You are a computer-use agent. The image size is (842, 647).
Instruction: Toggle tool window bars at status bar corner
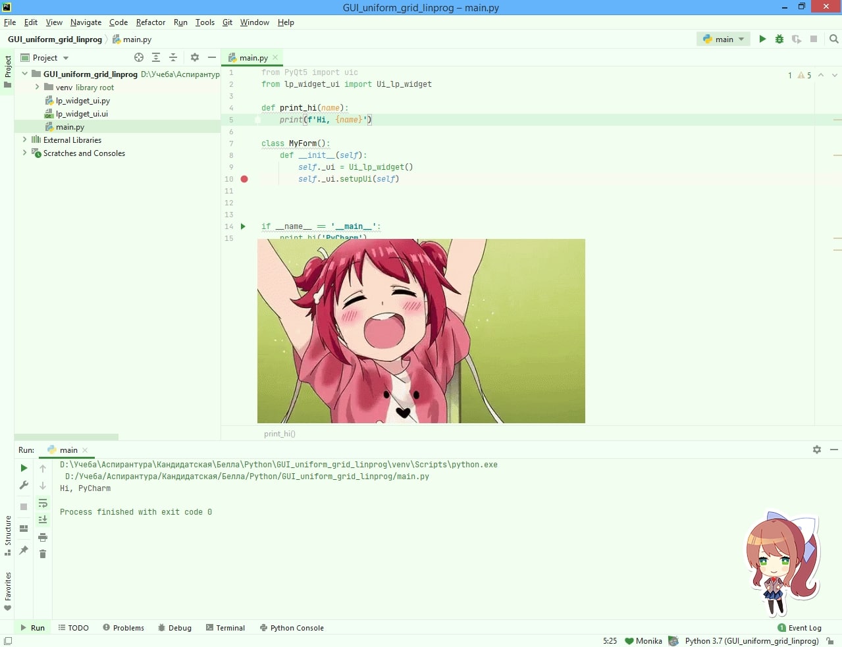pos(8,640)
